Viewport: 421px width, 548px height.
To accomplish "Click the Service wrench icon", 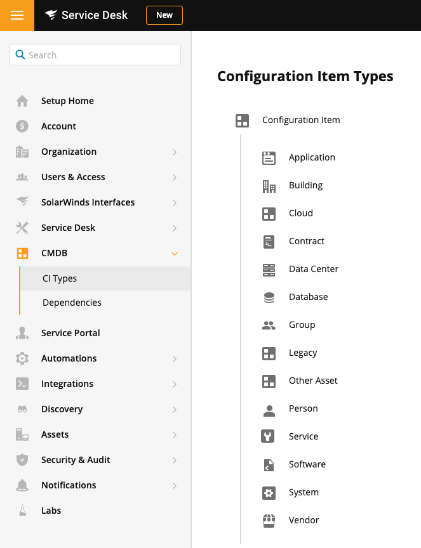I will [269, 436].
